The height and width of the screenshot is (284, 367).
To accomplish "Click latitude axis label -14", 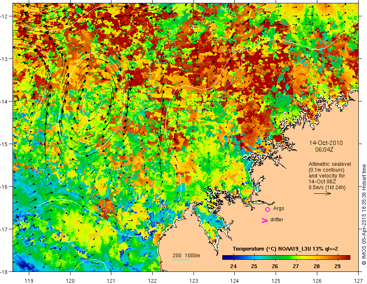I will [x=5, y=101].
